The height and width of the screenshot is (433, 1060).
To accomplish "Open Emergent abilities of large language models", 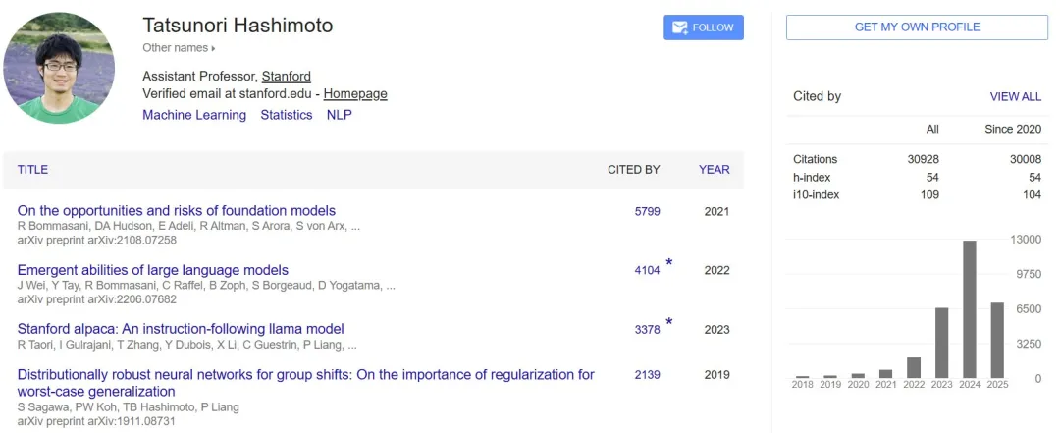I will [153, 271].
